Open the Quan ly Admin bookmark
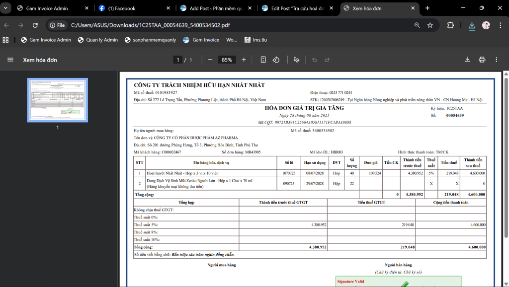The height and width of the screenshot is (287, 509). tap(98, 40)
